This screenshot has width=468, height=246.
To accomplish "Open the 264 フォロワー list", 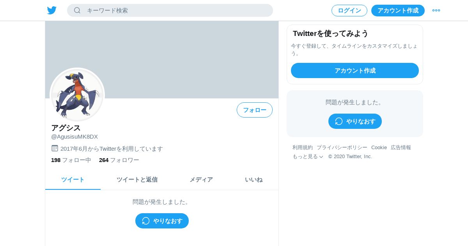I will [119, 160].
